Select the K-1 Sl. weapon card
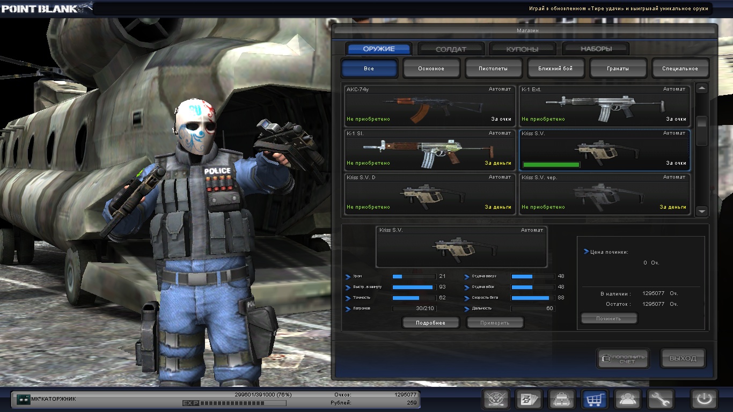Viewport: 733px width, 412px height. tap(429, 150)
